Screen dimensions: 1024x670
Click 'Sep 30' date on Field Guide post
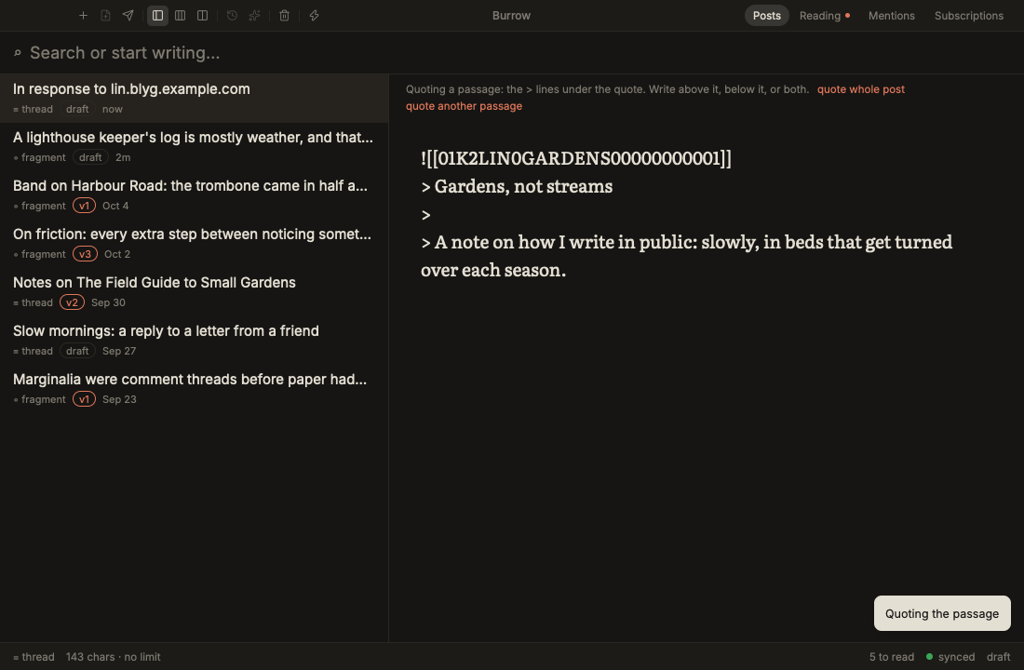click(108, 302)
